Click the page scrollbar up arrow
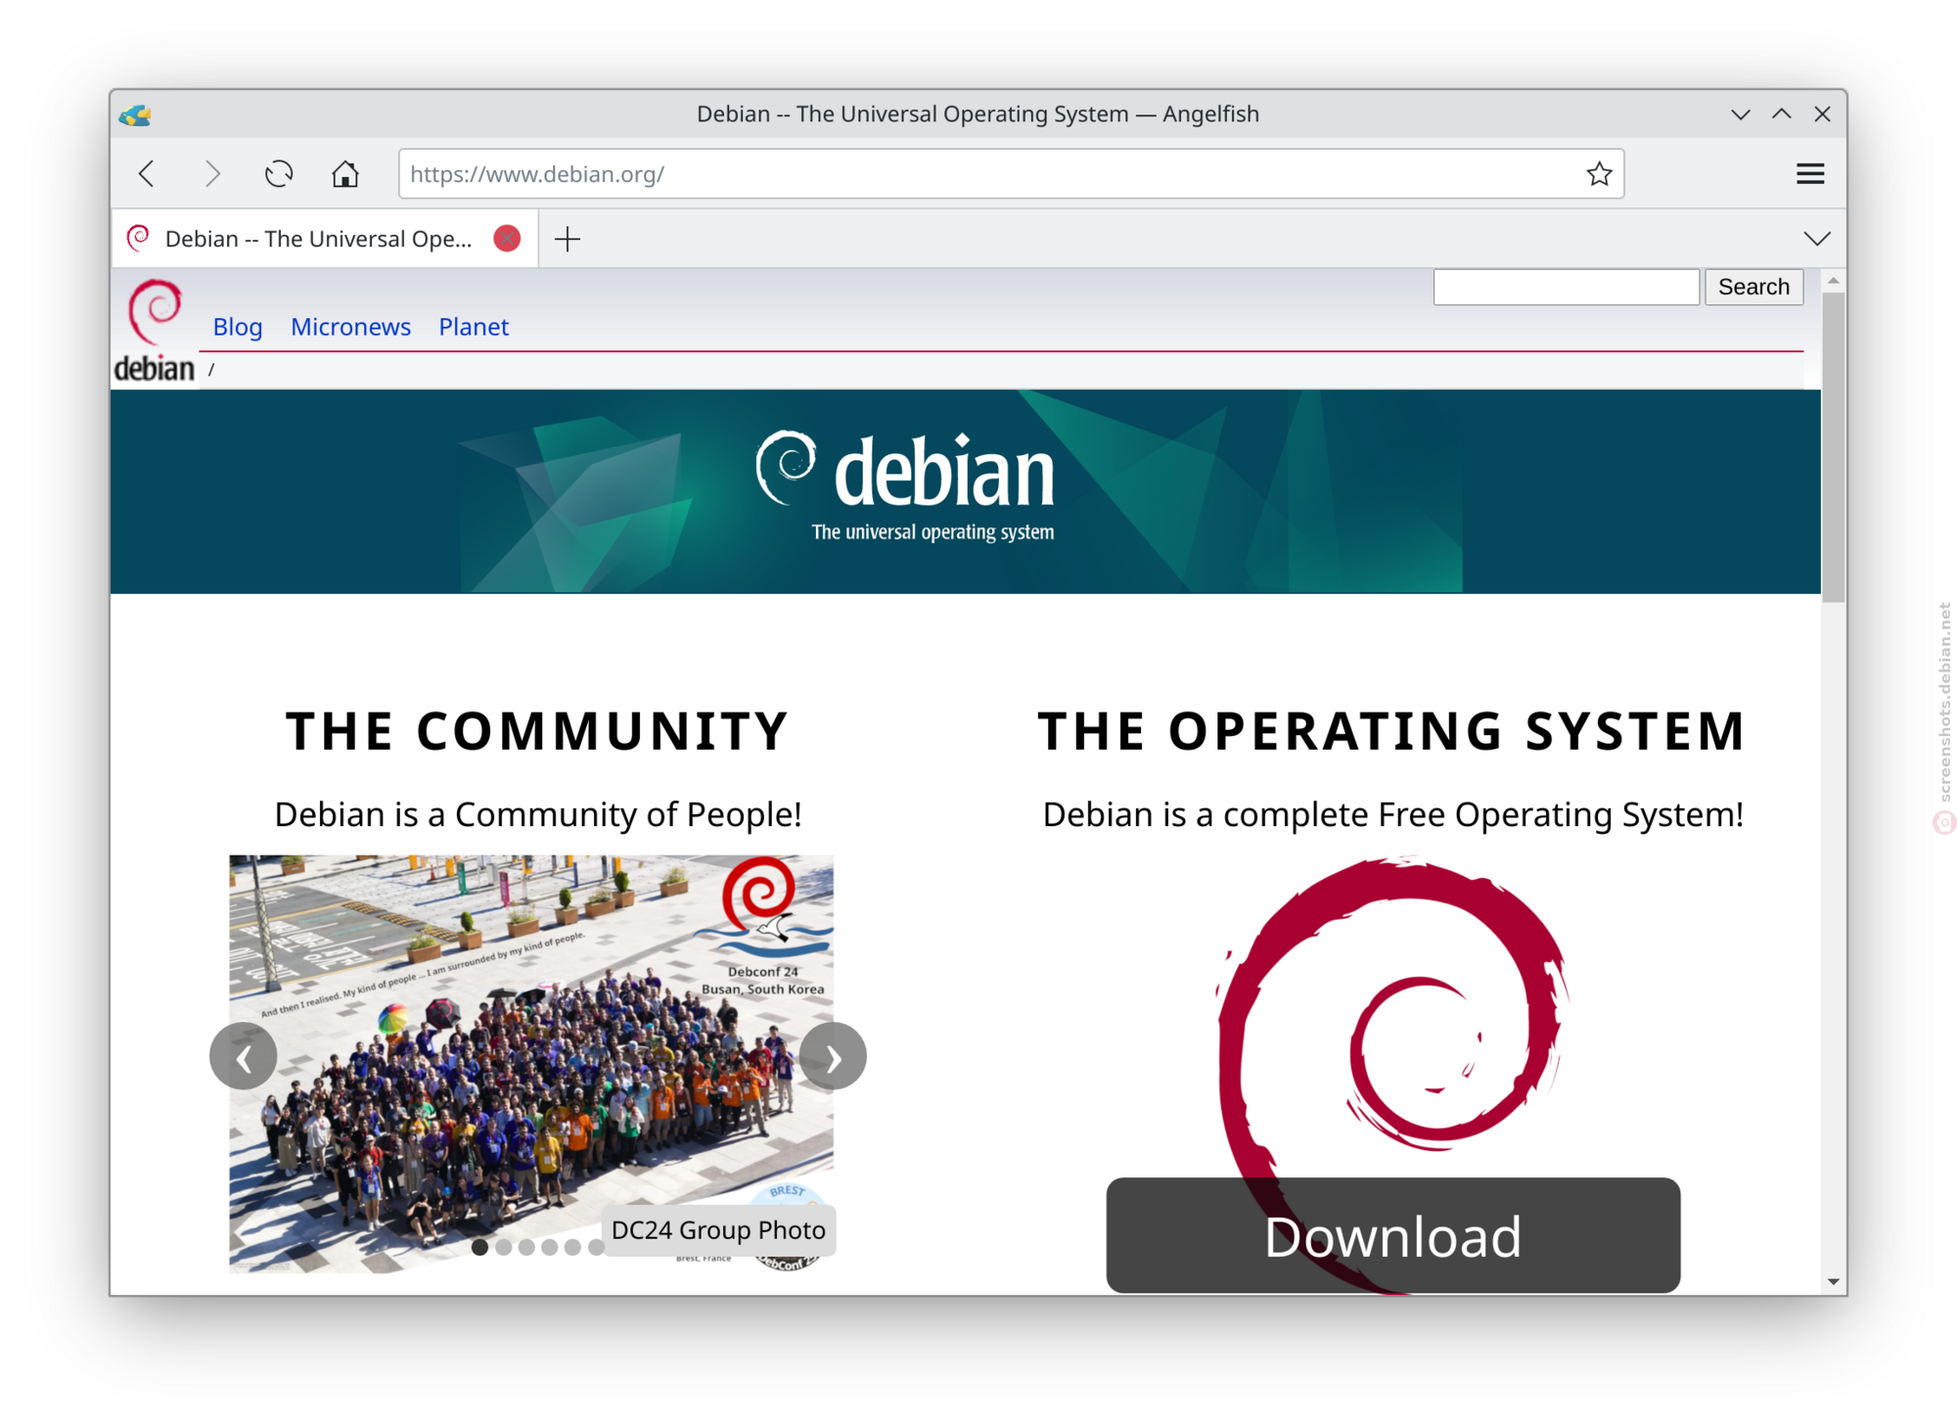This screenshot has width=1957, height=1426. (1833, 281)
